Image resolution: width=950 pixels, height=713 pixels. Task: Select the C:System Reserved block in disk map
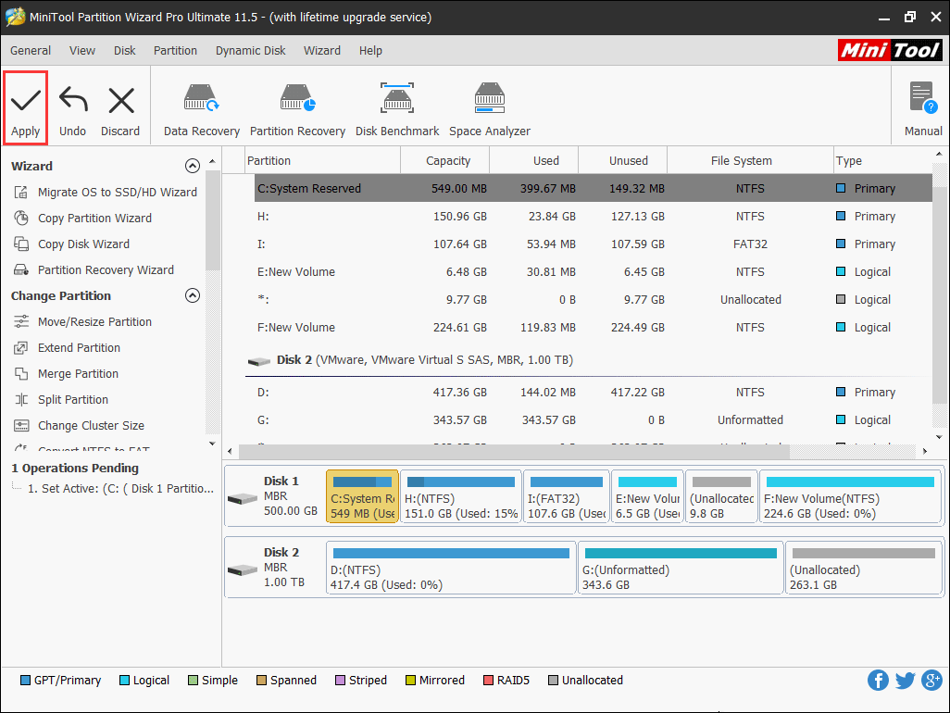tap(362, 496)
